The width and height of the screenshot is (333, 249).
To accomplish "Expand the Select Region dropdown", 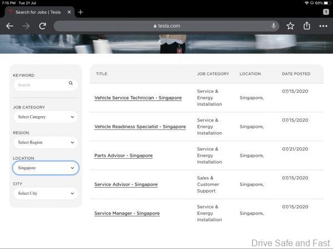I will (46, 142).
